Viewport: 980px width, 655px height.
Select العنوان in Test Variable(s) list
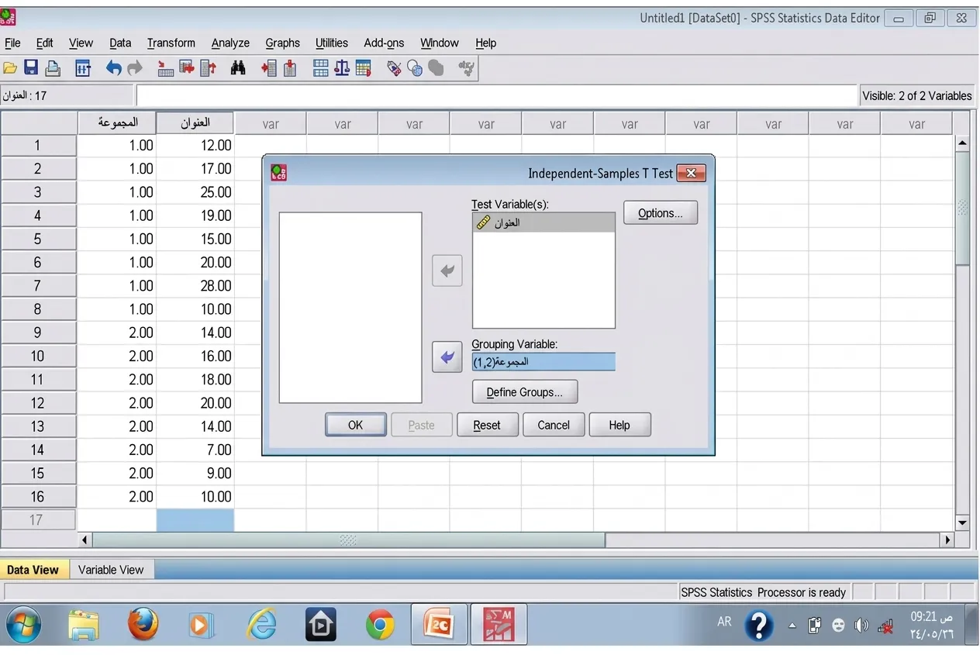click(543, 223)
